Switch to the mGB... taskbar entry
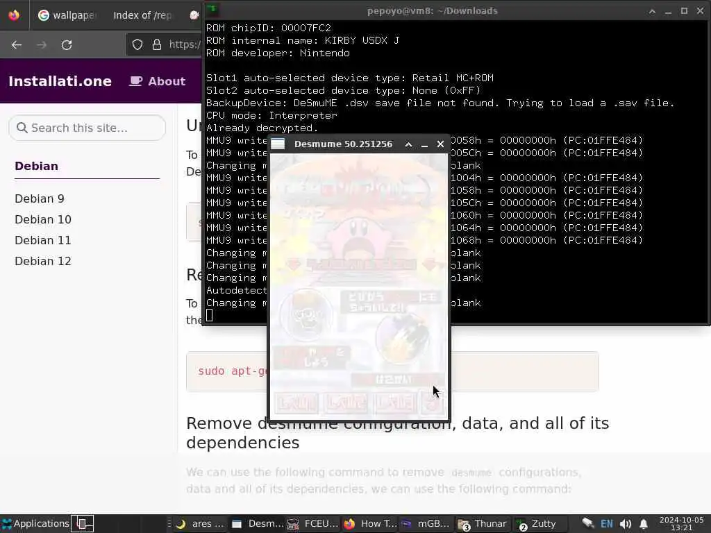The image size is (711, 533). click(426, 523)
